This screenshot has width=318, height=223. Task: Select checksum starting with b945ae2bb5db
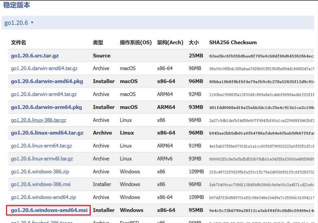click(x=262, y=133)
